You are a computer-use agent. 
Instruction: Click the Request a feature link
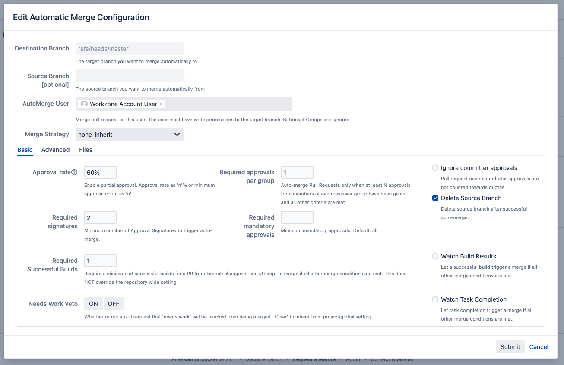314,359
